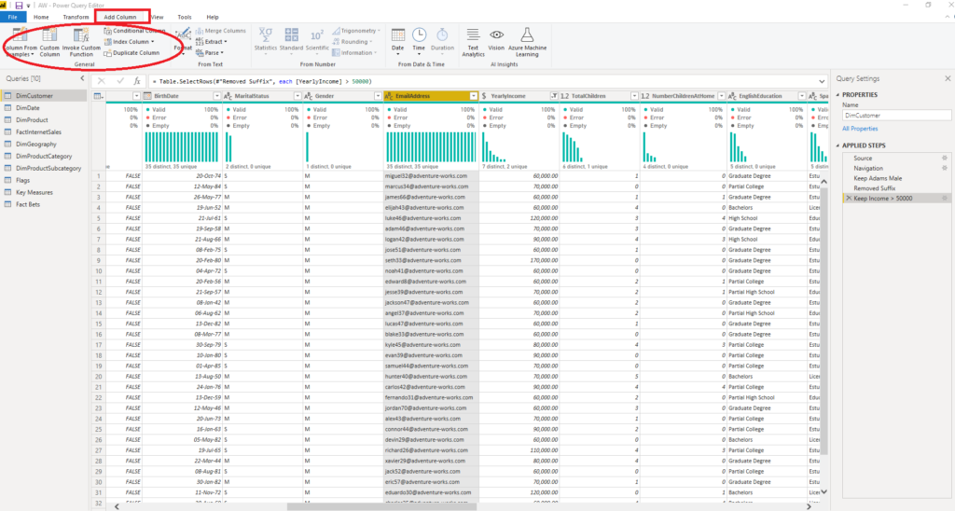
Task: Open Gender column filter dropdown
Action: tap(378, 96)
